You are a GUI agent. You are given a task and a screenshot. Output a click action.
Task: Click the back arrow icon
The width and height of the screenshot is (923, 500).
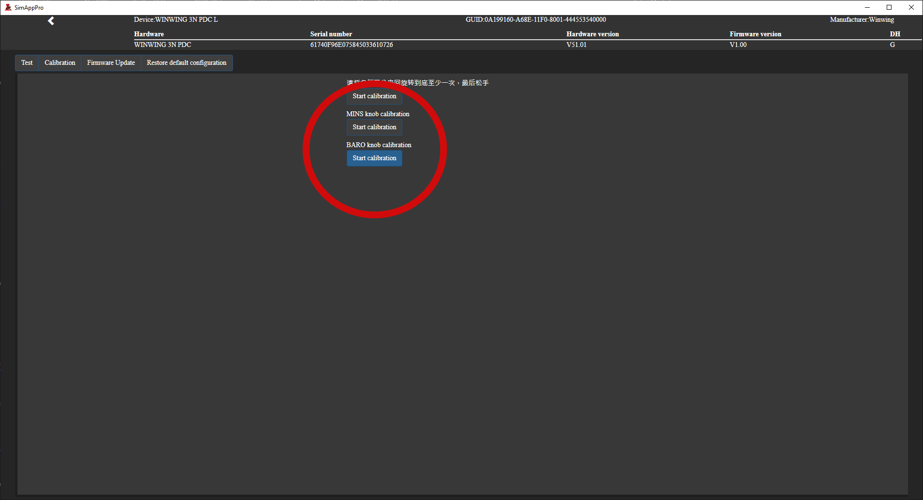click(51, 21)
